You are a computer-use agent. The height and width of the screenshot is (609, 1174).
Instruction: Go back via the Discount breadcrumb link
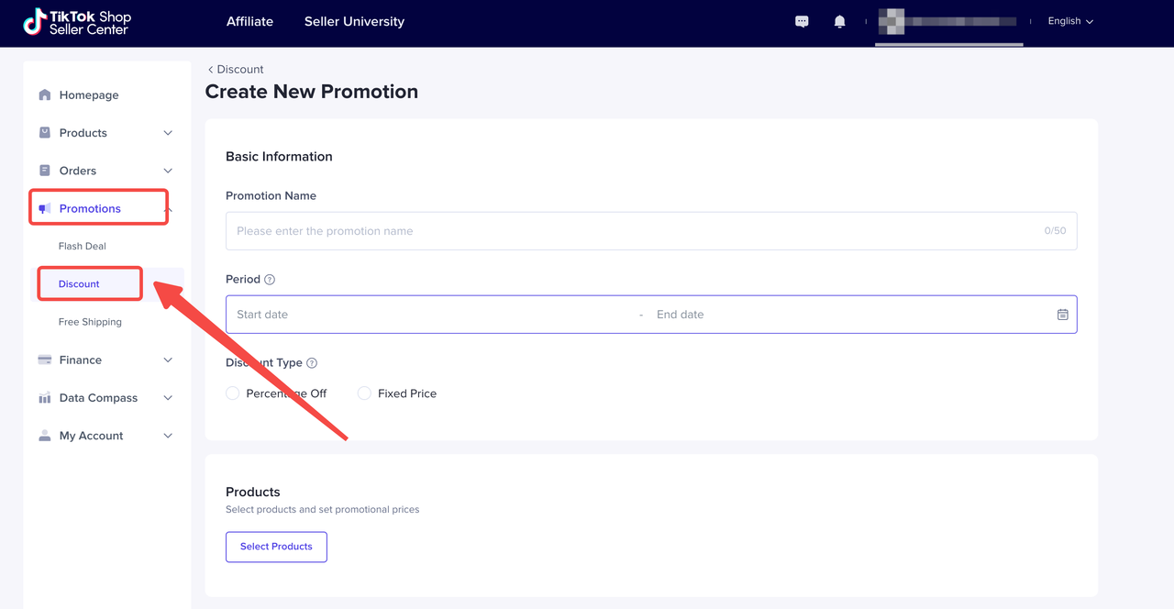coord(236,70)
